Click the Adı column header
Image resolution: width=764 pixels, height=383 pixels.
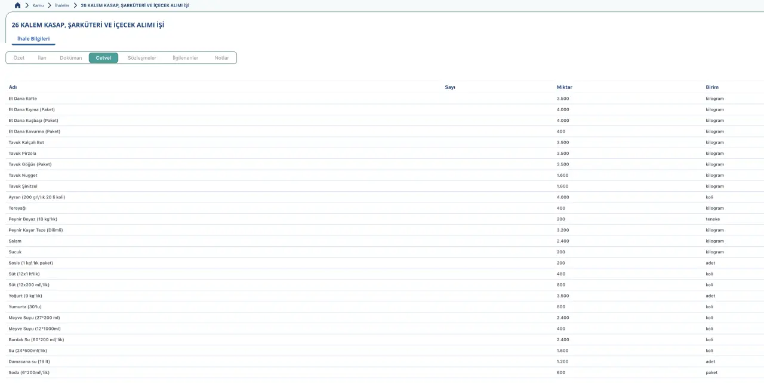pos(13,87)
